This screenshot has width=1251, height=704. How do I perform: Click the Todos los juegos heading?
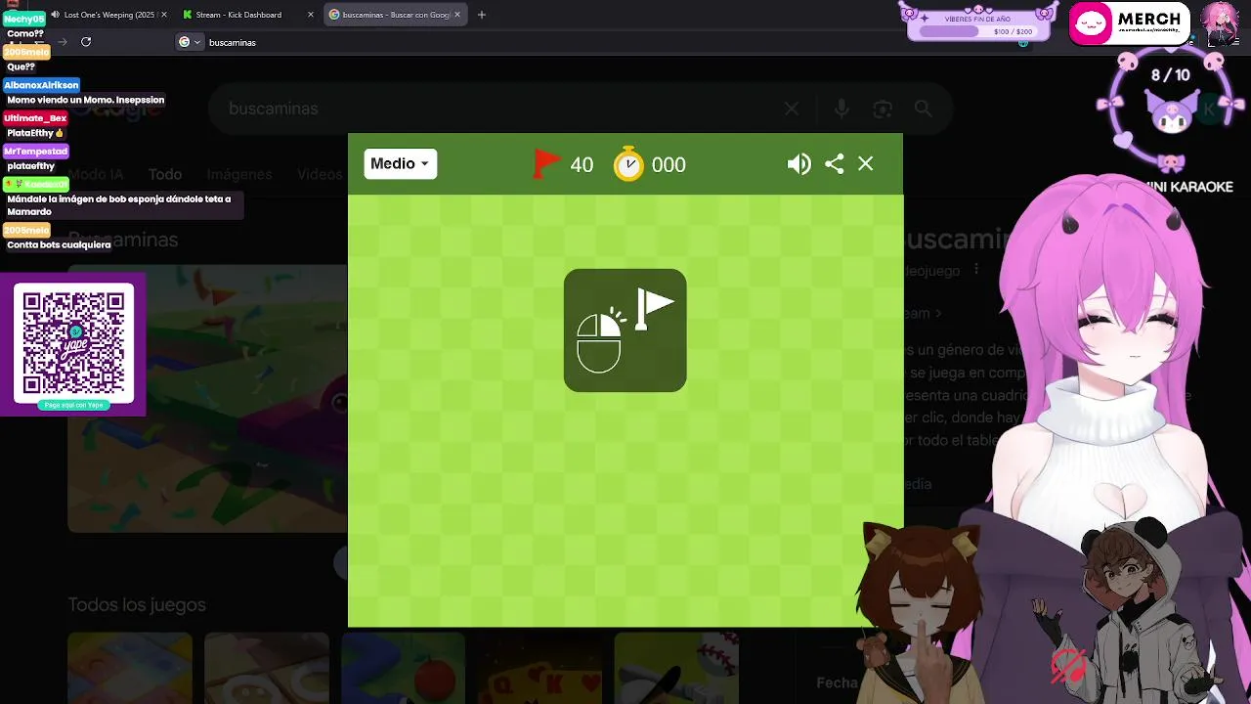coord(137,604)
